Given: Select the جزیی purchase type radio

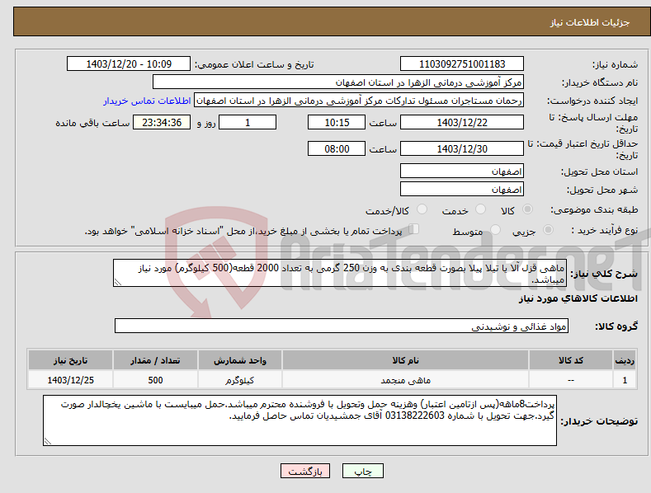Looking at the screenshot, I should 548,230.
